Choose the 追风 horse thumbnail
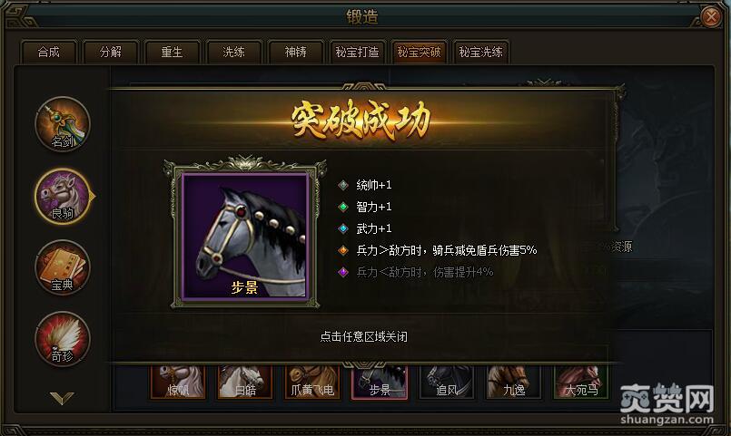731x436 pixels. [447, 382]
